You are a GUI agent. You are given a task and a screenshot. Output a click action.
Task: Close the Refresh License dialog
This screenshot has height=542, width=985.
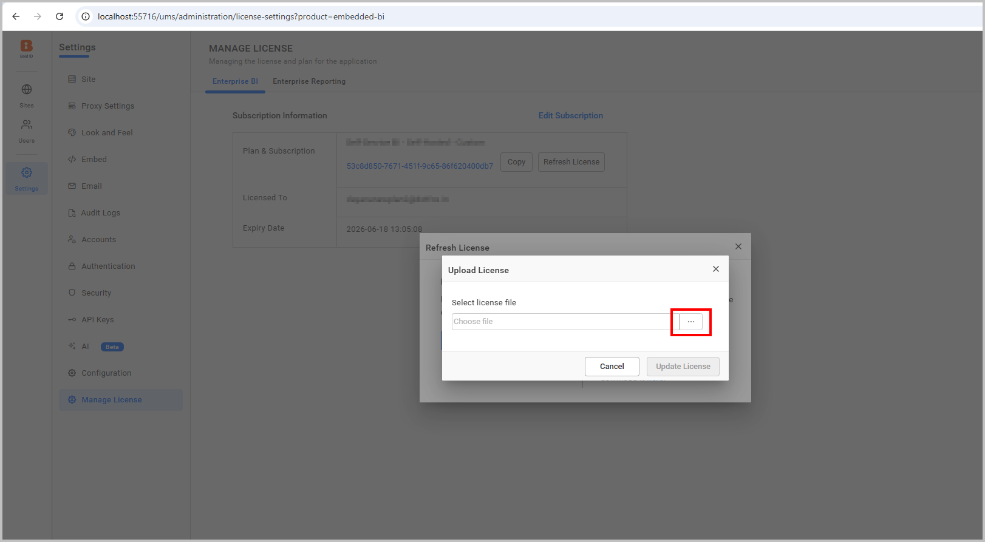pyautogui.click(x=738, y=246)
